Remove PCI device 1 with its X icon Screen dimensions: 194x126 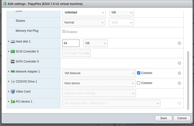[x=179, y=103]
